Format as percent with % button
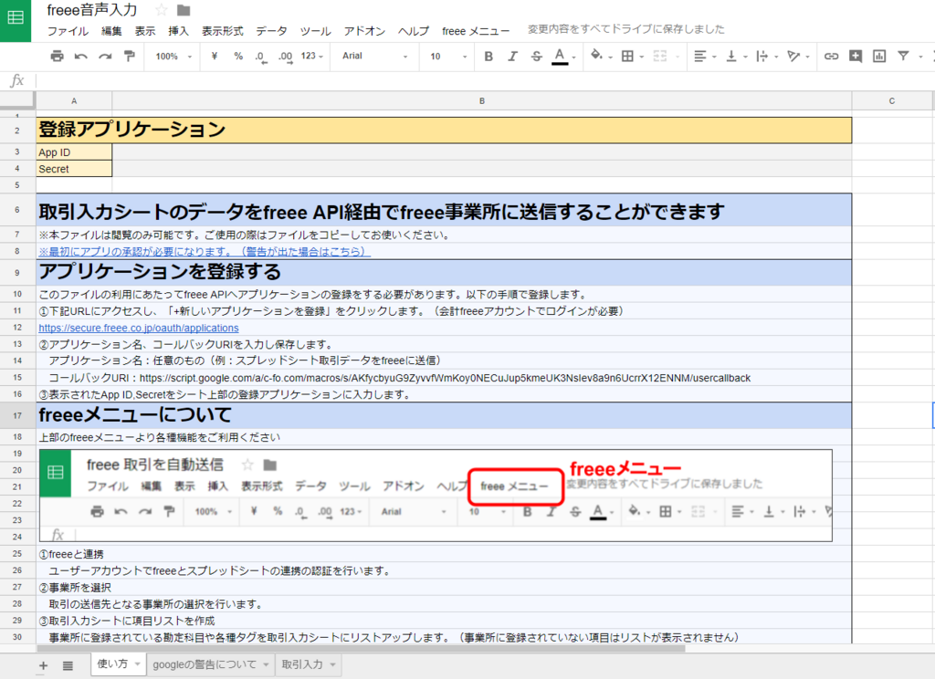The height and width of the screenshot is (679, 935). pos(238,56)
